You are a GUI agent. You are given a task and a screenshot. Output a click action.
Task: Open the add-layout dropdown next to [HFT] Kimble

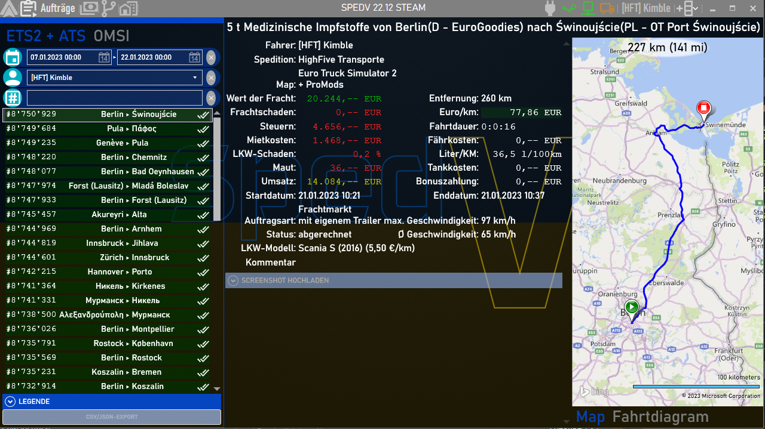point(687,8)
